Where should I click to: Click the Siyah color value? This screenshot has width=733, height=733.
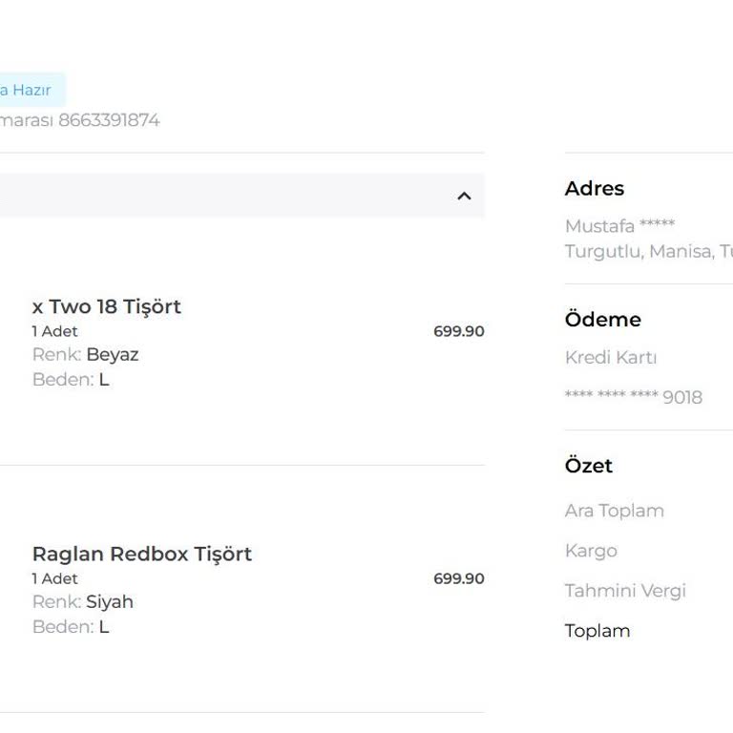point(110,602)
